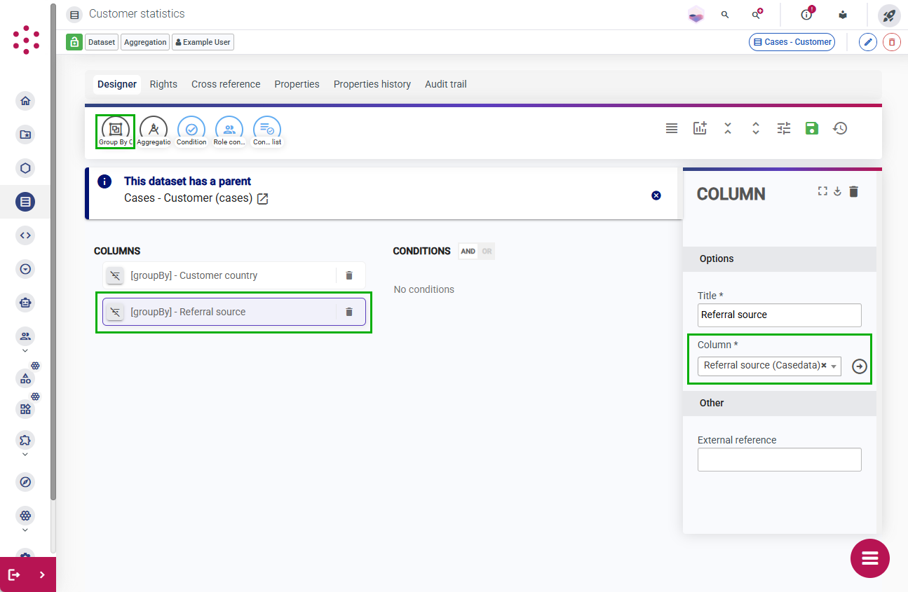
Task: Open the hexagon sidebar icon
Action: tap(26, 168)
